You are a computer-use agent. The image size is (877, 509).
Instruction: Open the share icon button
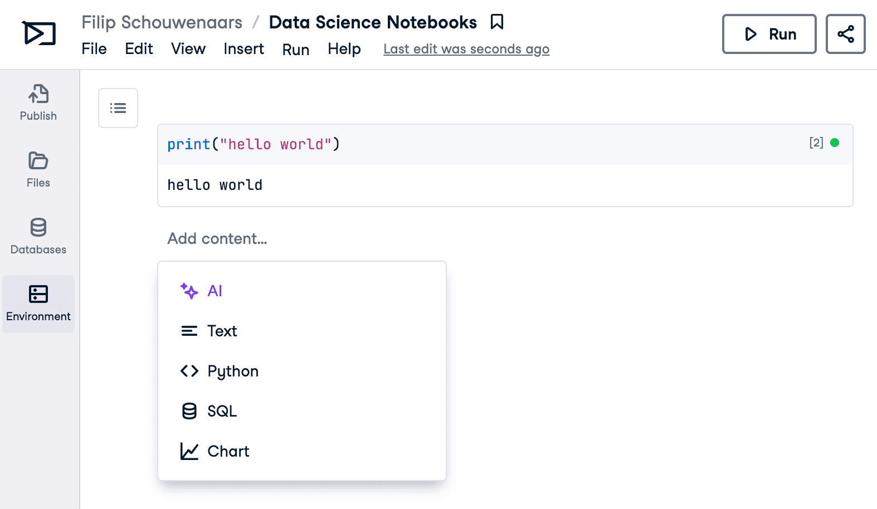[845, 34]
